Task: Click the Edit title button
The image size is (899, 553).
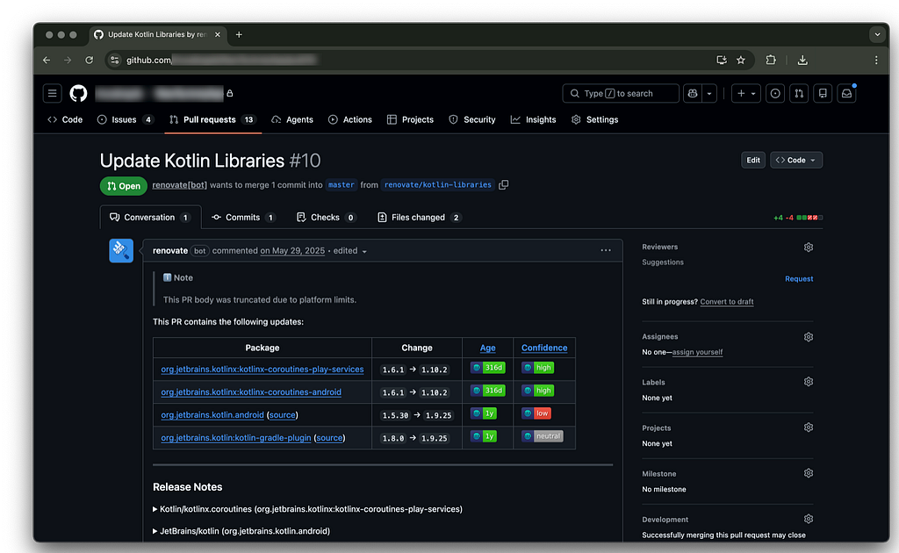Action: point(752,160)
